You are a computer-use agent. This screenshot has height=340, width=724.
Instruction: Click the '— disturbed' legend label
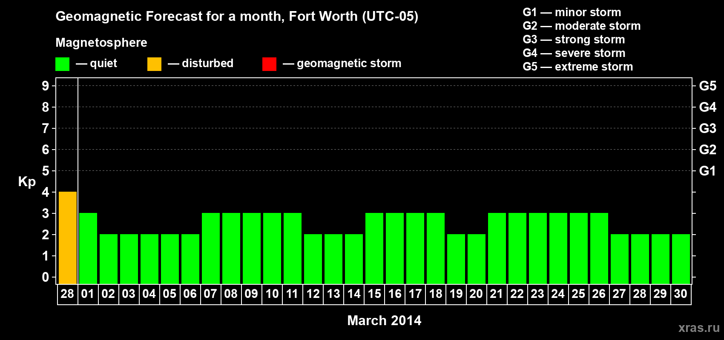pos(201,63)
